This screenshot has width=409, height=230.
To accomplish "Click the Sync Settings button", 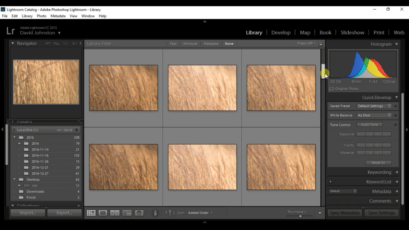I will [381, 213].
